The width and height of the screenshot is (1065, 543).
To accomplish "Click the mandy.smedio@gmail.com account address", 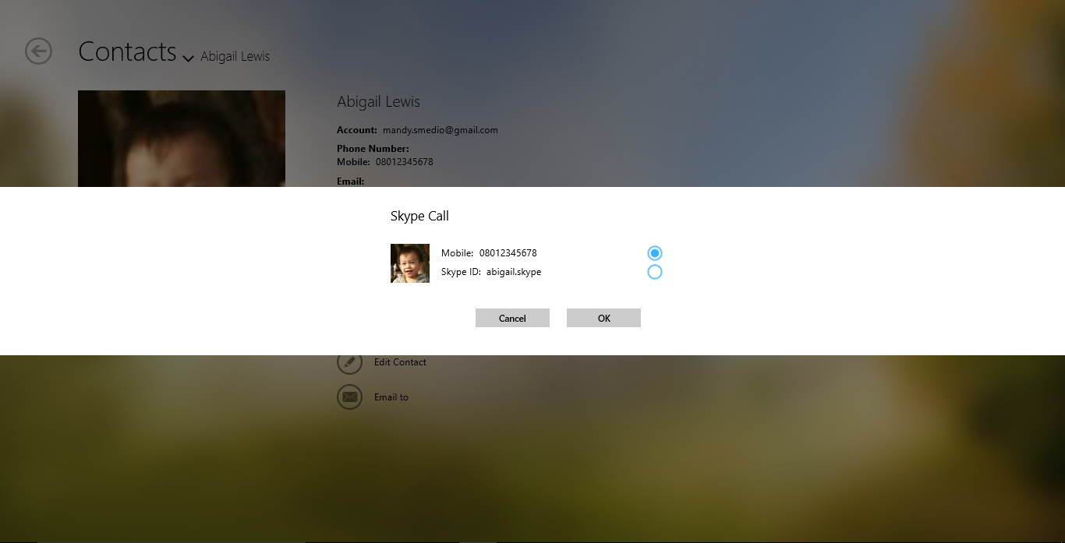I will tap(440, 130).
